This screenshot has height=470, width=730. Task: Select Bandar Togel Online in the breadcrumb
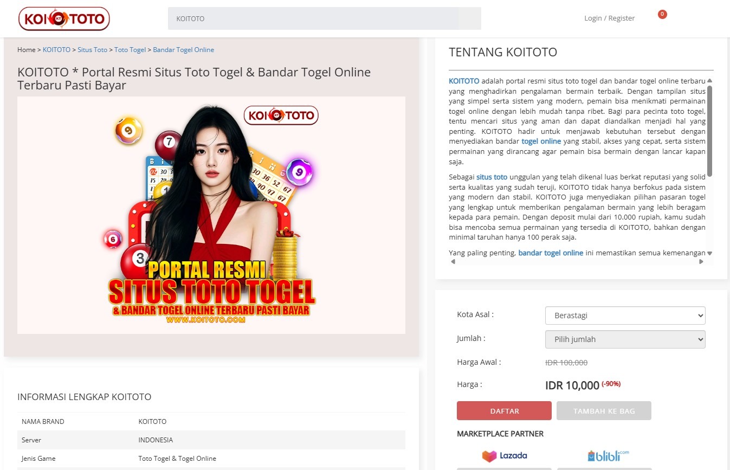183,49
